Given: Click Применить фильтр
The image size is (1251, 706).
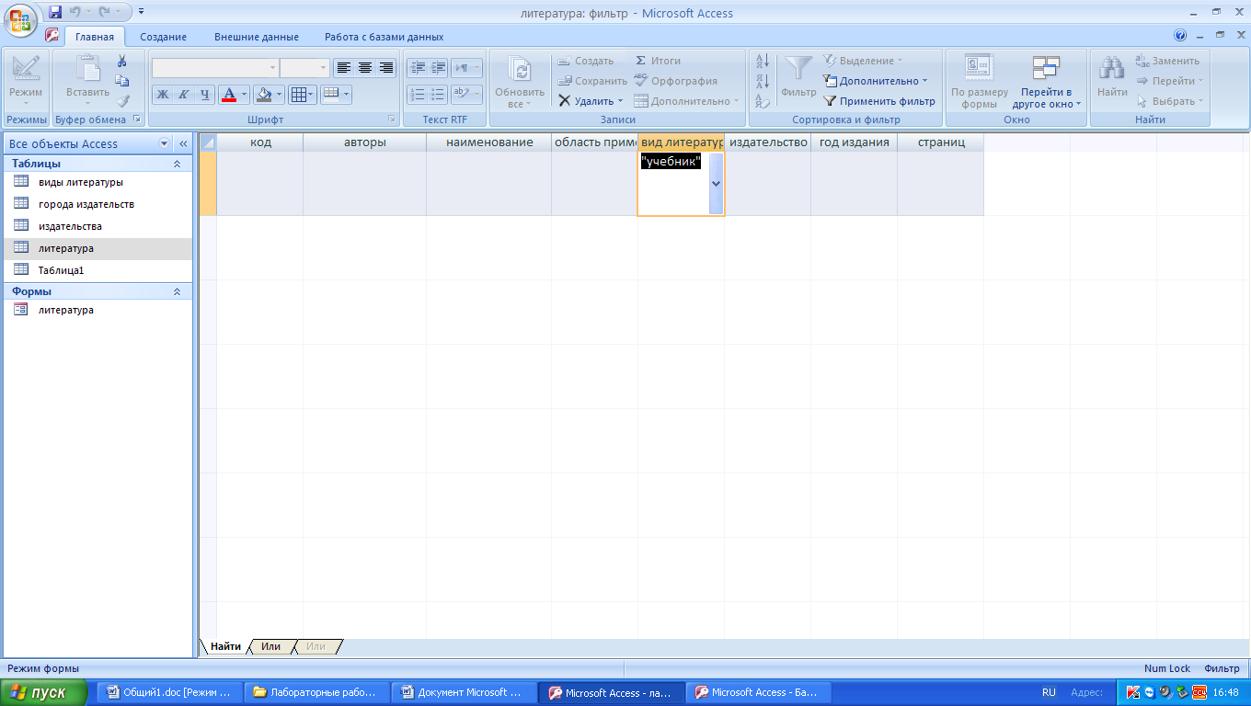Looking at the screenshot, I should point(878,101).
